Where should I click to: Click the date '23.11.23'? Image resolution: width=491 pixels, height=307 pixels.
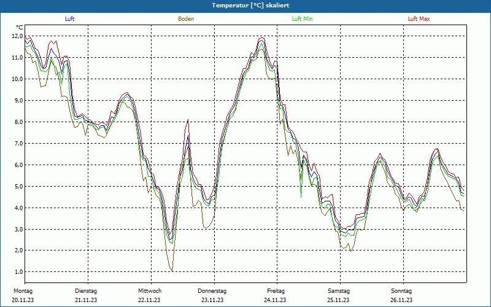212,300
